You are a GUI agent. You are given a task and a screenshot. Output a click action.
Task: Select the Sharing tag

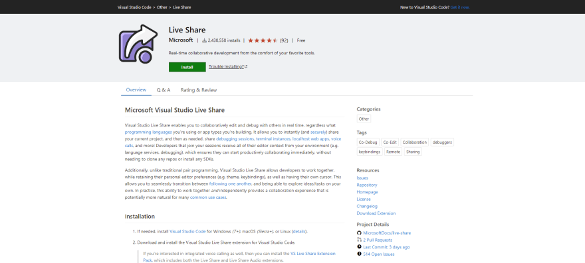(x=413, y=152)
